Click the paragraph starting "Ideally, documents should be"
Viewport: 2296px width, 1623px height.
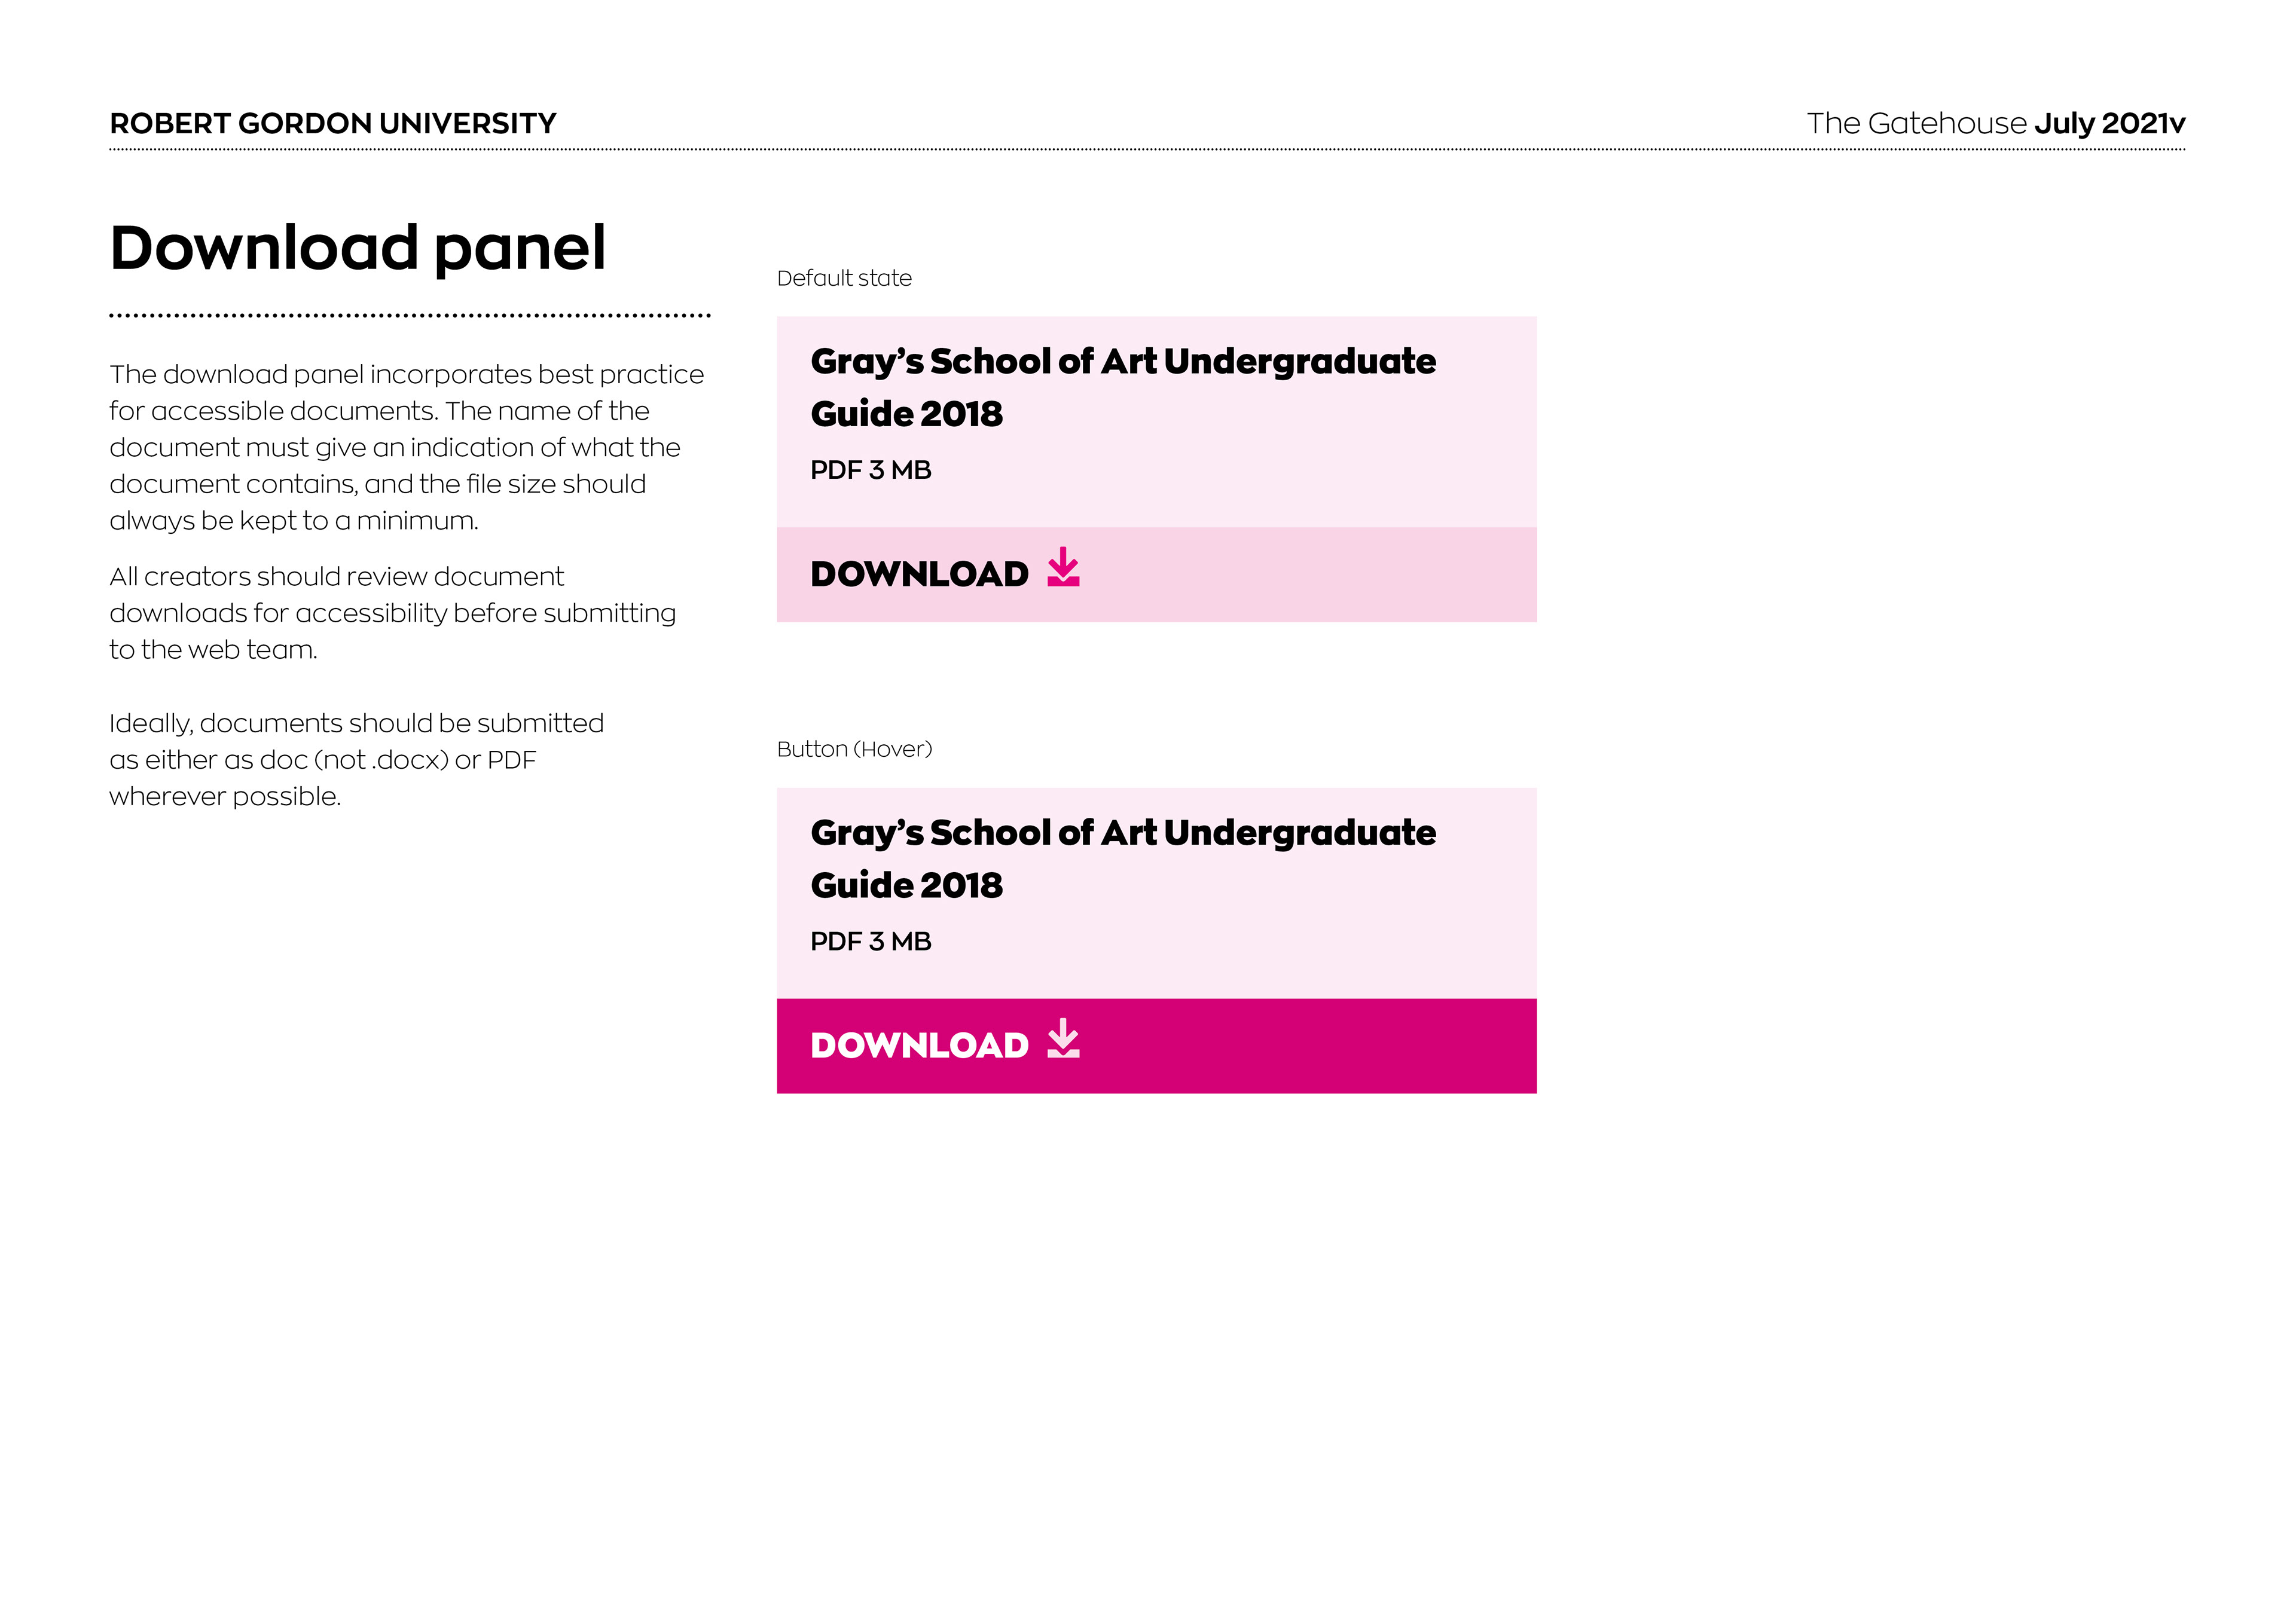tap(356, 759)
